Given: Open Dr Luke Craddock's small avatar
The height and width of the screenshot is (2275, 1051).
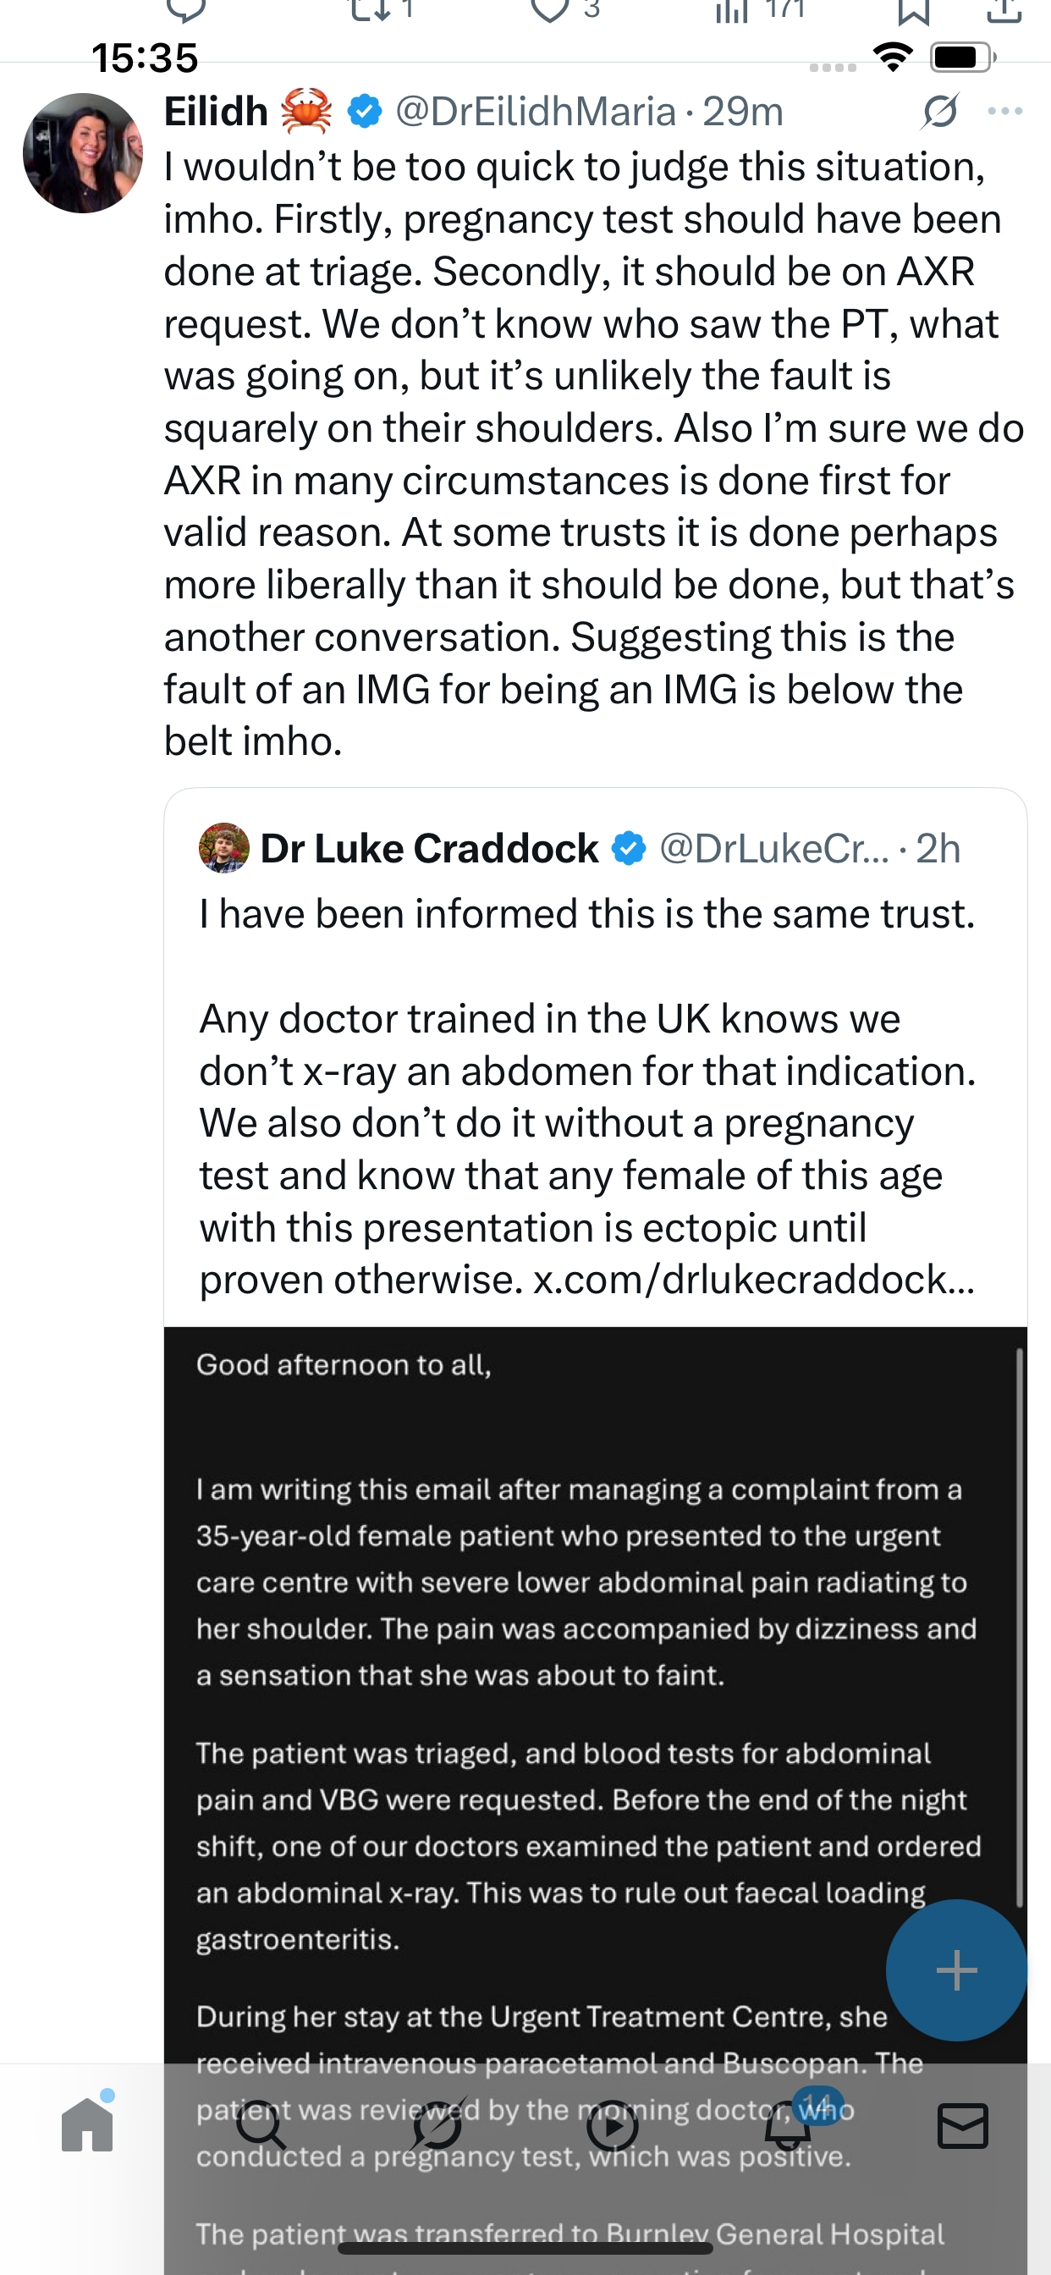Looking at the screenshot, I should point(223,849).
